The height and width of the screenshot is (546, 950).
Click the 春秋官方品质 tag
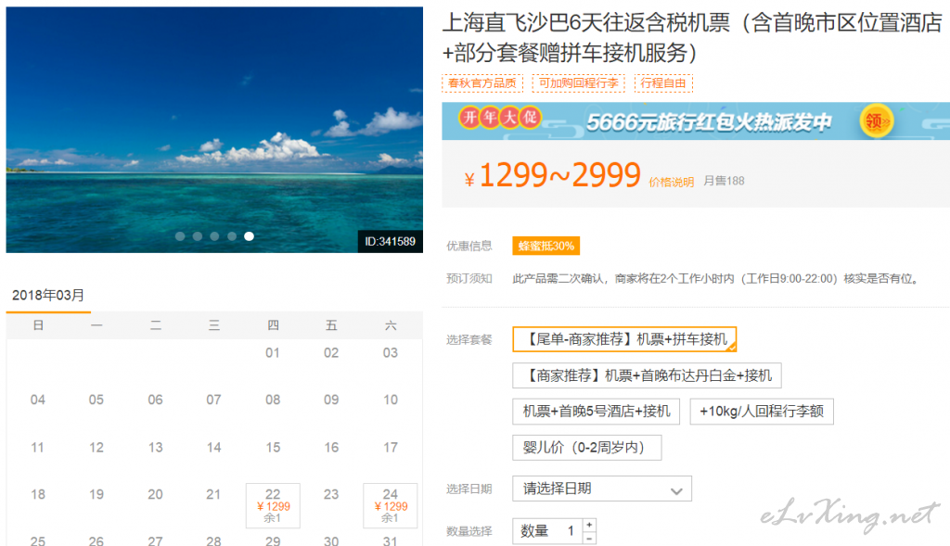point(482,83)
